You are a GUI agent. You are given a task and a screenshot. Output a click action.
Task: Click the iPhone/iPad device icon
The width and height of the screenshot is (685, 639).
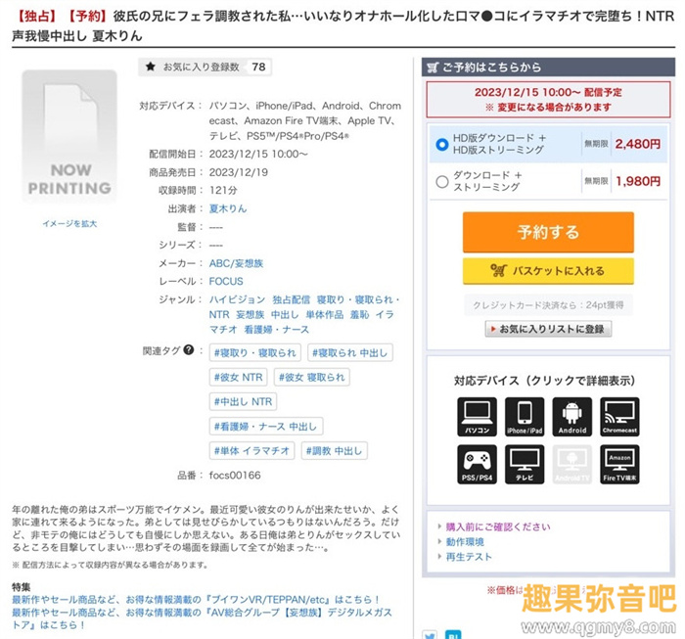(524, 417)
